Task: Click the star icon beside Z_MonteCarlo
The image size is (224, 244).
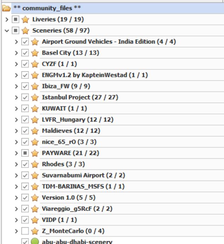Action: [x=35, y=231]
